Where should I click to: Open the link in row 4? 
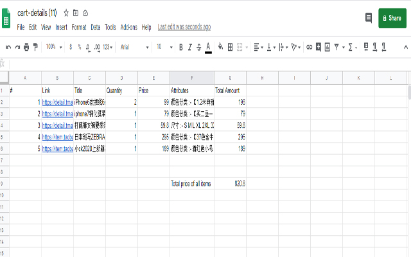57,125
